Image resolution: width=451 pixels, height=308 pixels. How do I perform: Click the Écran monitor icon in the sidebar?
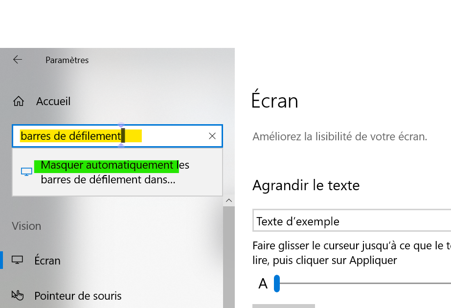pyautogui.click(x=18, y=260)
